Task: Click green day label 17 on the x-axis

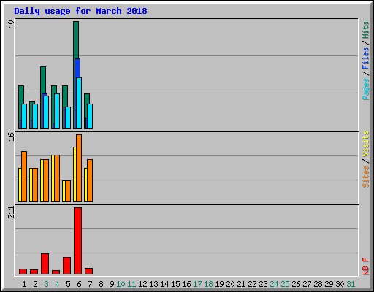Action: [x=197, y=284]
